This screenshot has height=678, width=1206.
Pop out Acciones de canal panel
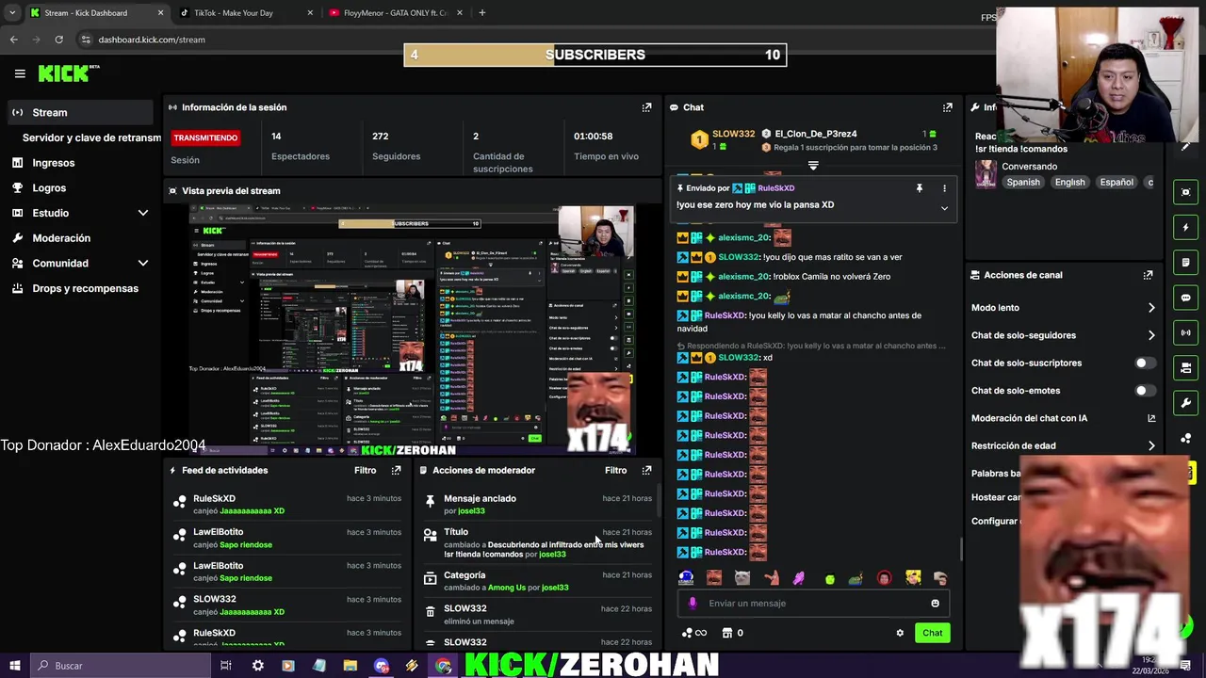1148,275
